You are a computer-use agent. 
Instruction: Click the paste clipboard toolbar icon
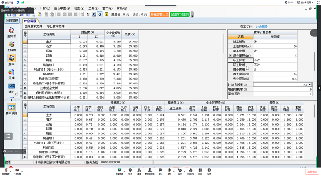click(40, 14)
